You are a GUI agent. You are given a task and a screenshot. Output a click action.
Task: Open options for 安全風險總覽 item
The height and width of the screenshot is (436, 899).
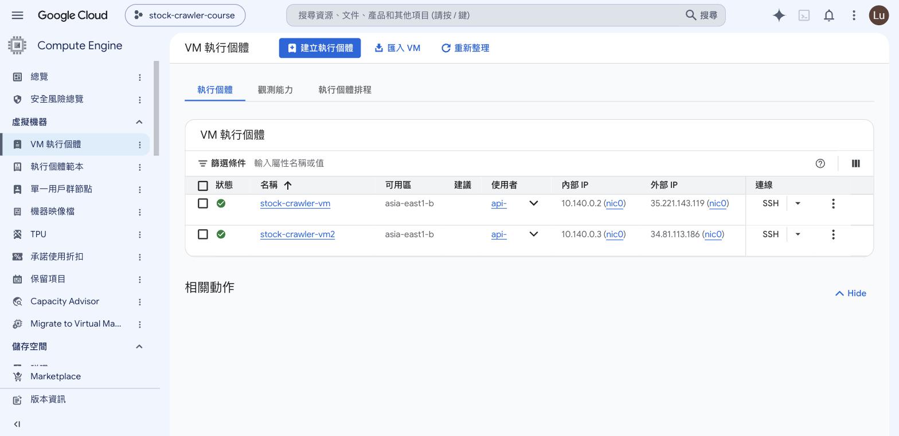[x=139, y=100]
